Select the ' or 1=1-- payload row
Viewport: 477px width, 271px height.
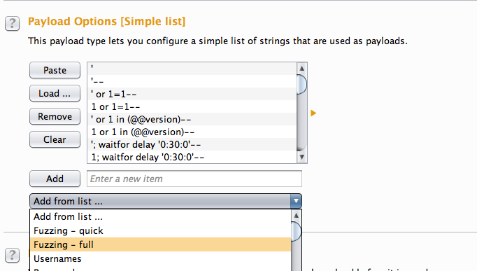pos(192,94)
